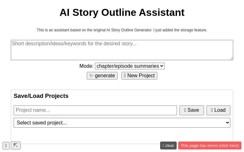Click the AI Story Outline Assistant title
This screenshot has height=152, width=244.
[x=122, y=12]
